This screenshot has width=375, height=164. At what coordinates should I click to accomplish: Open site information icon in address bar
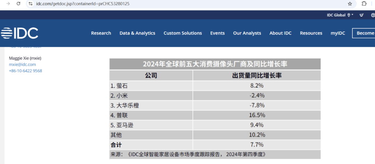(x=30, y=3)
